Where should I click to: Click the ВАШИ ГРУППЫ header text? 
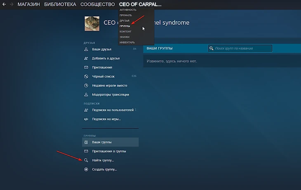pos(160,48)
